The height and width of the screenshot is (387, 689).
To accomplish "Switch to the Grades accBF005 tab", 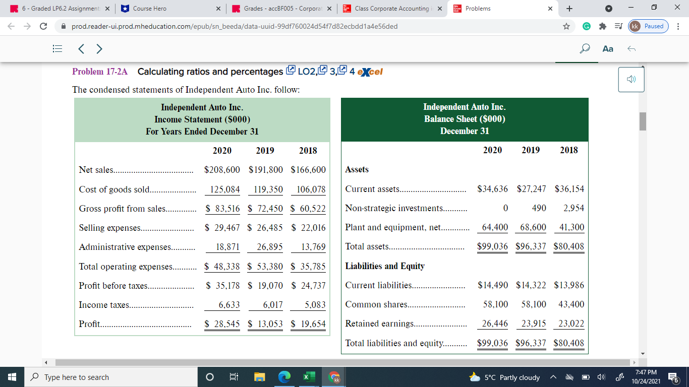I will point(282,9).
